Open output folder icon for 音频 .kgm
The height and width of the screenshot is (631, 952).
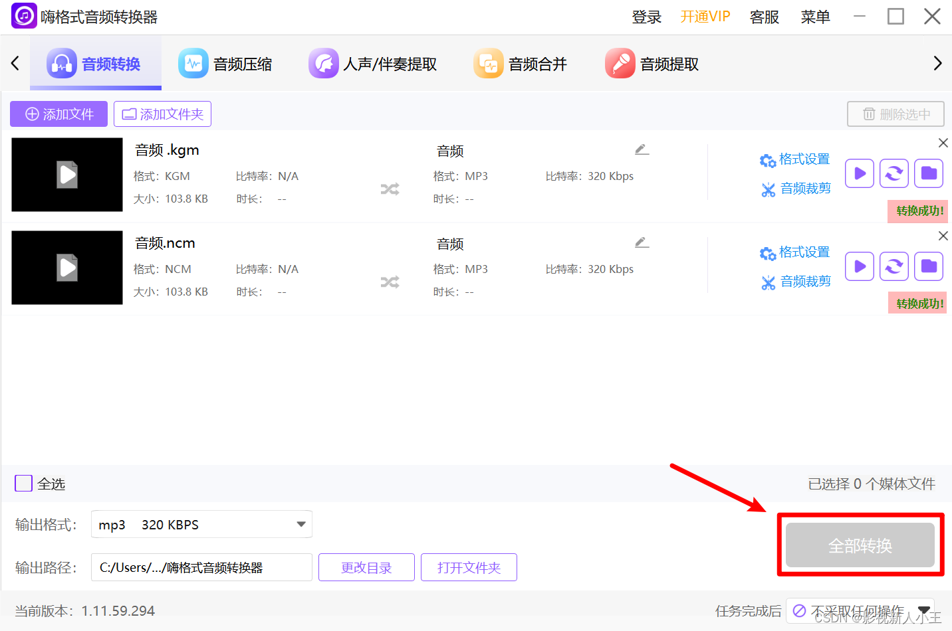pos(929,173)
